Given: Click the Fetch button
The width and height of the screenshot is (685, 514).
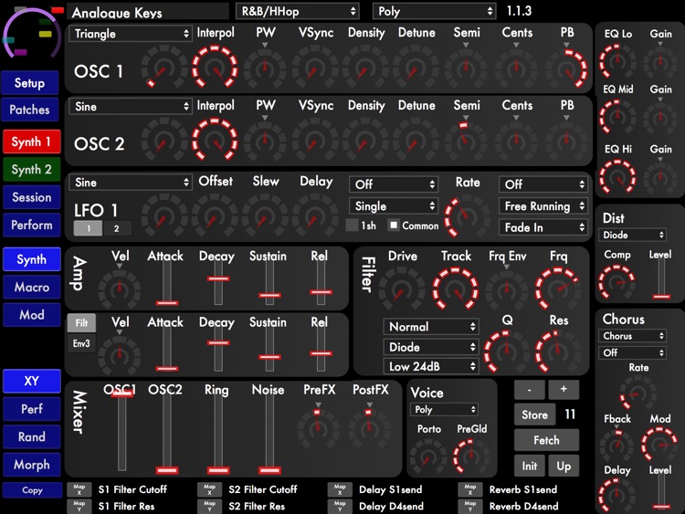Looking at the screenshot, I should (546, 440).
